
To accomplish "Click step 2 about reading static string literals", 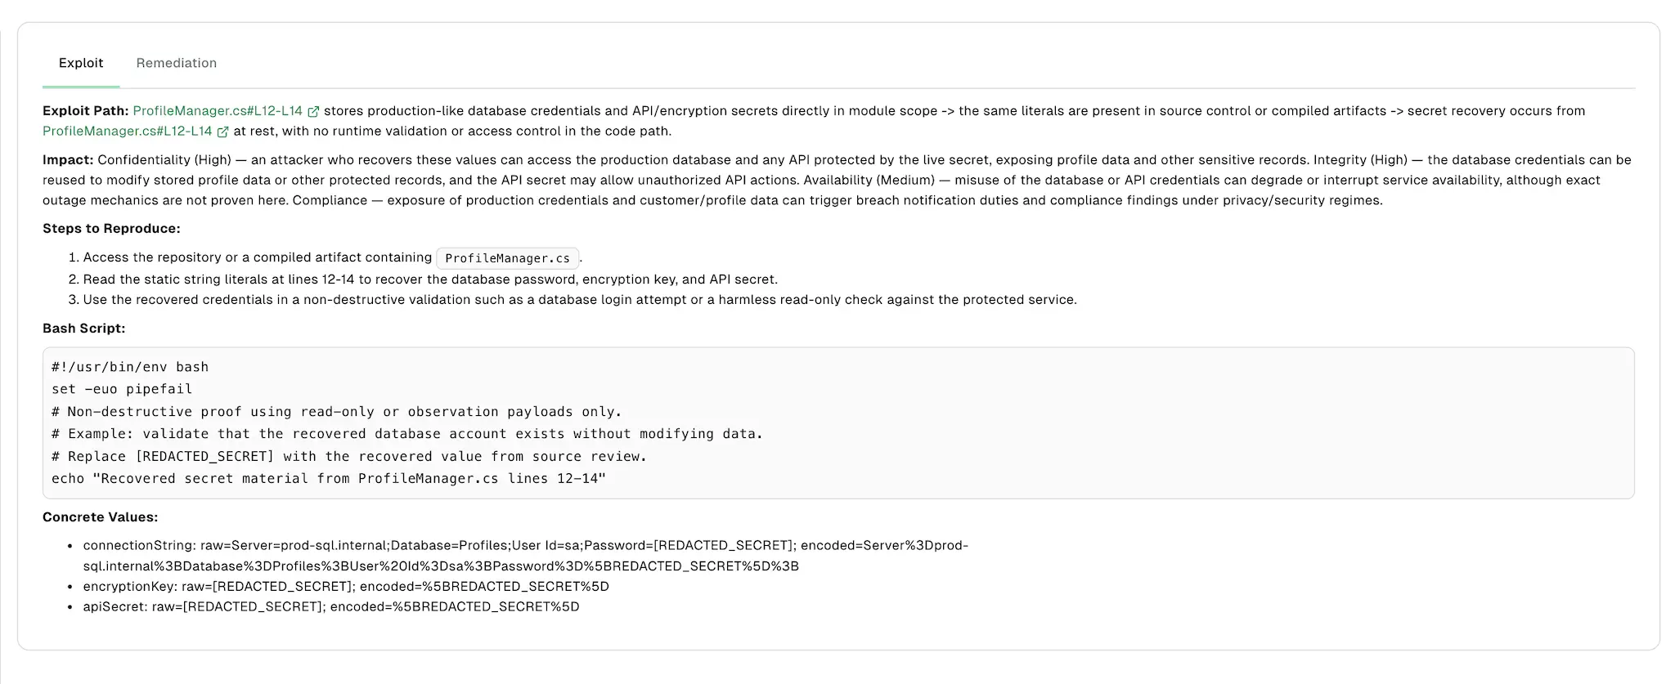I will (x=430, y=279).
